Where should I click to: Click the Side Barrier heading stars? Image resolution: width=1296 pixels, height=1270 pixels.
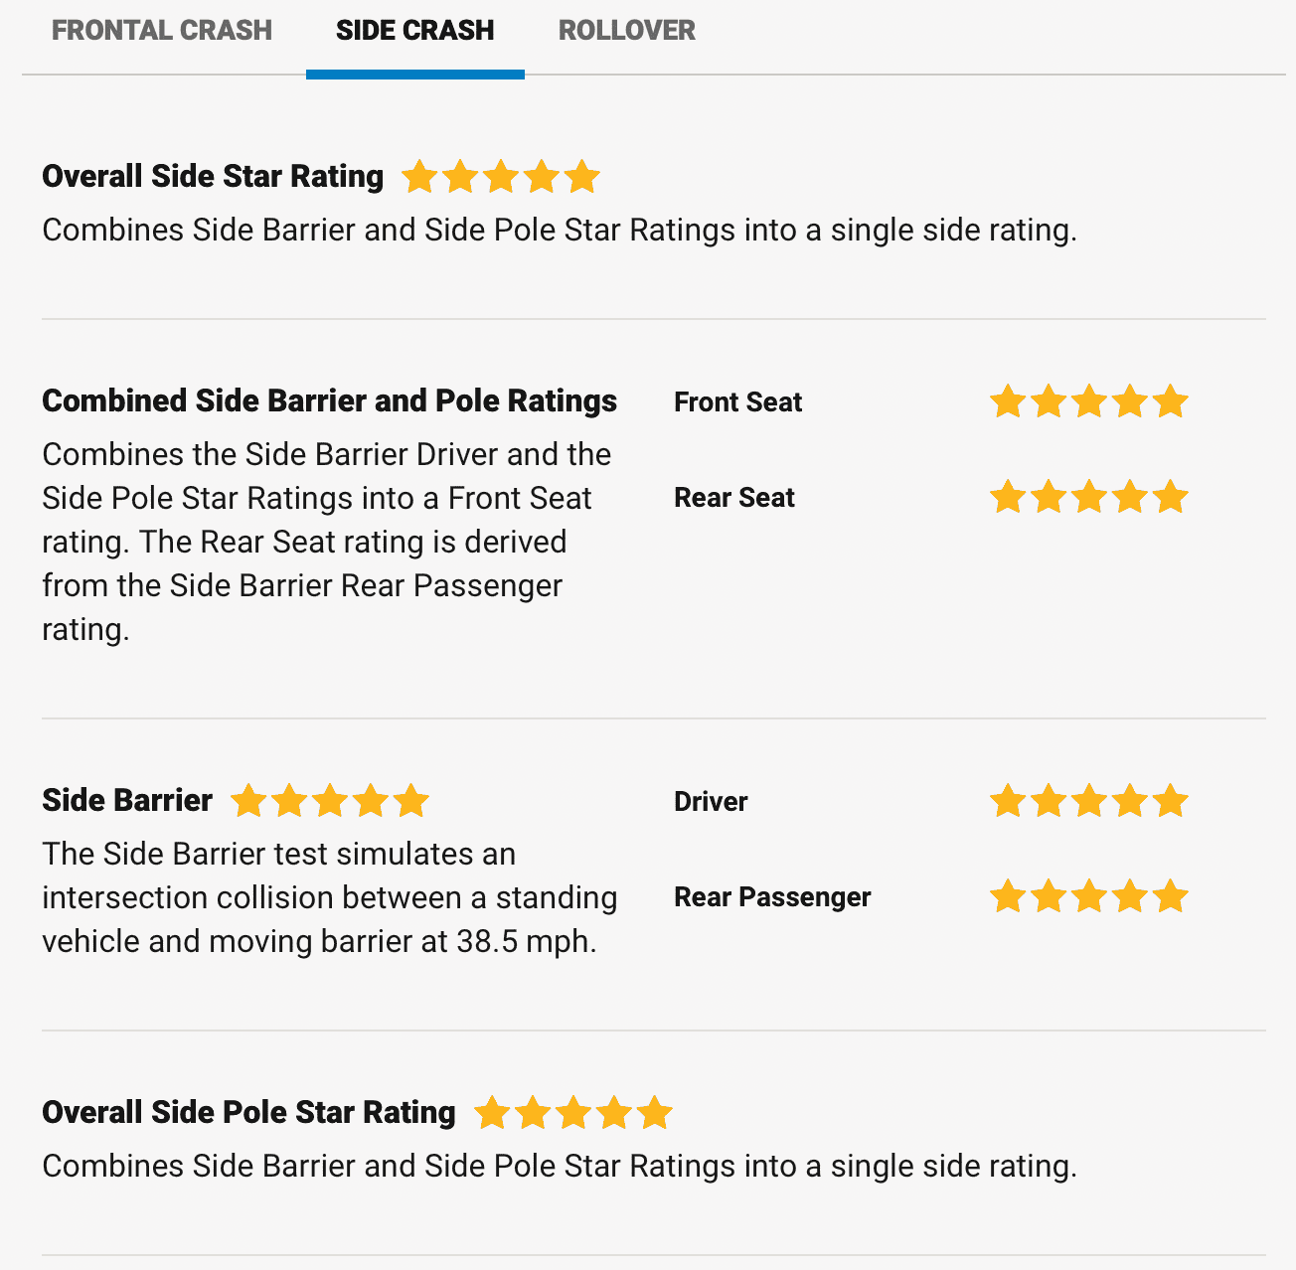click(x=330, y=801)
